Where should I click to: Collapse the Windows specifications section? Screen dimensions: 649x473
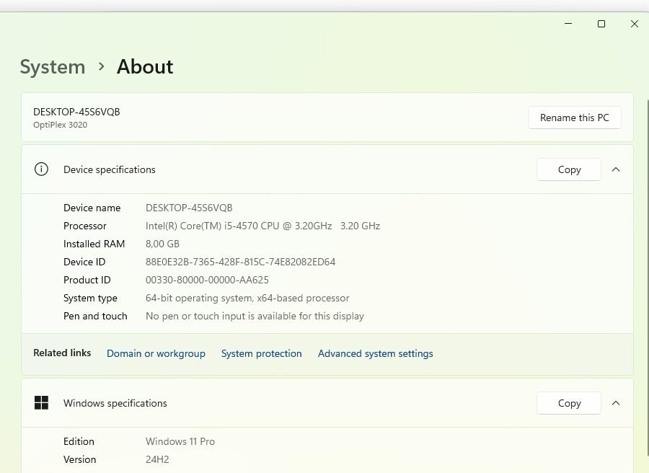pyautogui.click(x=616, y=403)
